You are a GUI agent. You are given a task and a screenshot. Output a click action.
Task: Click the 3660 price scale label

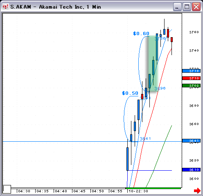coord(194,124)
